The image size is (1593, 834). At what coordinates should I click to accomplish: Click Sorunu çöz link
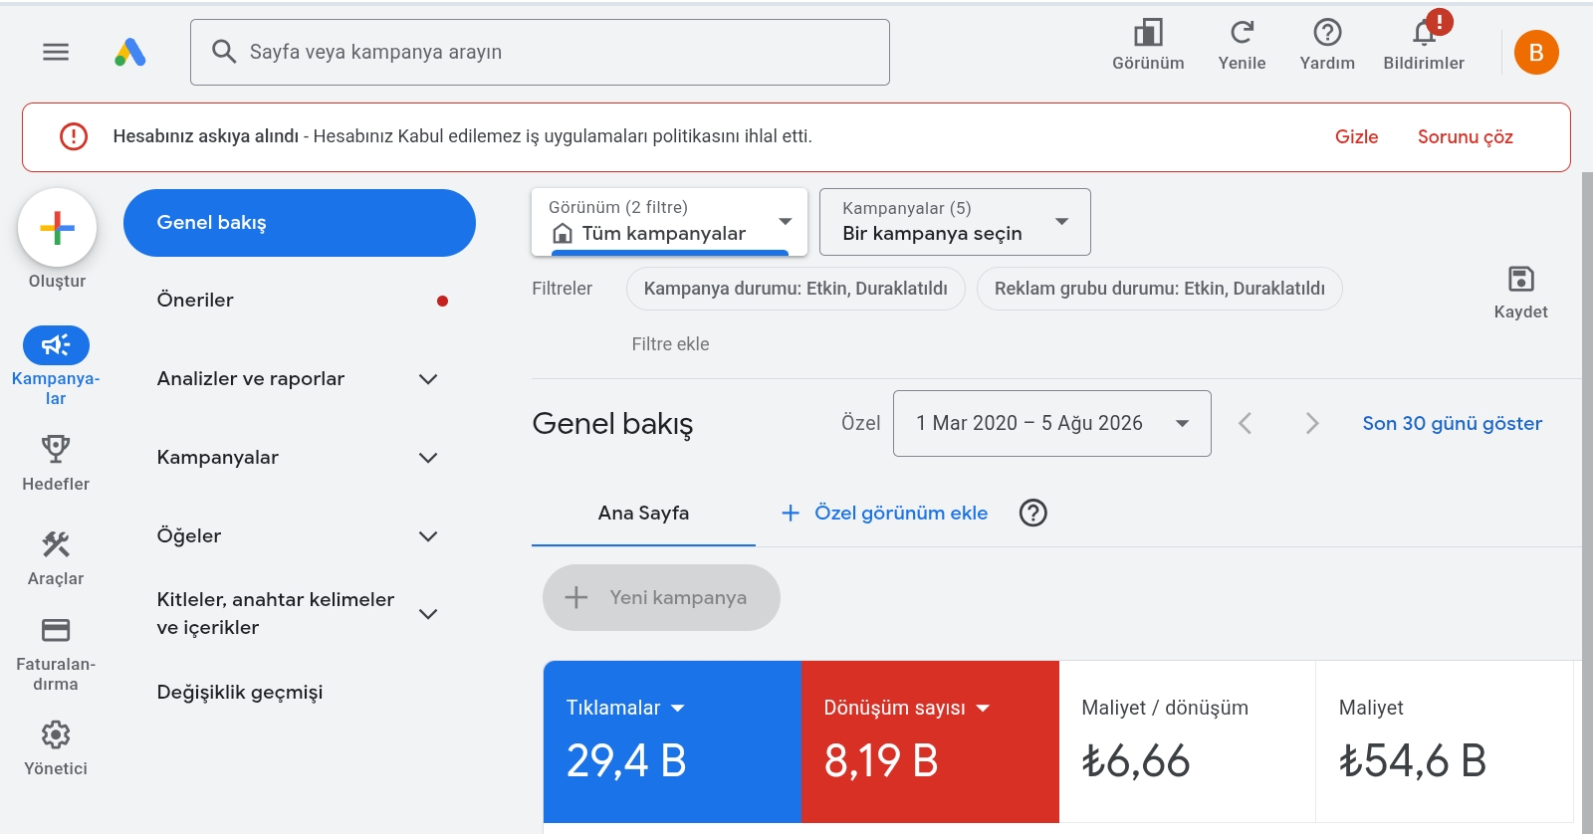click(1466, 136)
